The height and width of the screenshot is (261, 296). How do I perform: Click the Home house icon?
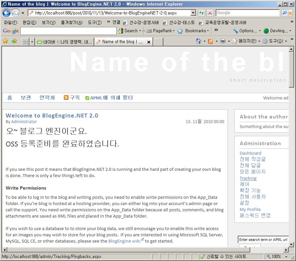[x=199, y=41]
